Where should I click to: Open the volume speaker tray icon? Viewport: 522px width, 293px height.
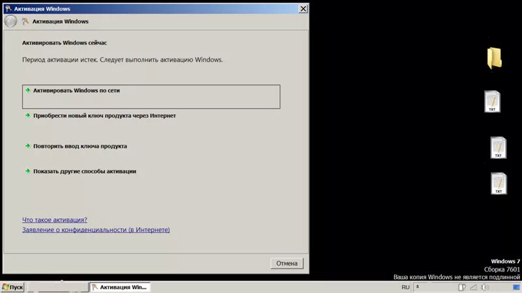click(485, 287)
